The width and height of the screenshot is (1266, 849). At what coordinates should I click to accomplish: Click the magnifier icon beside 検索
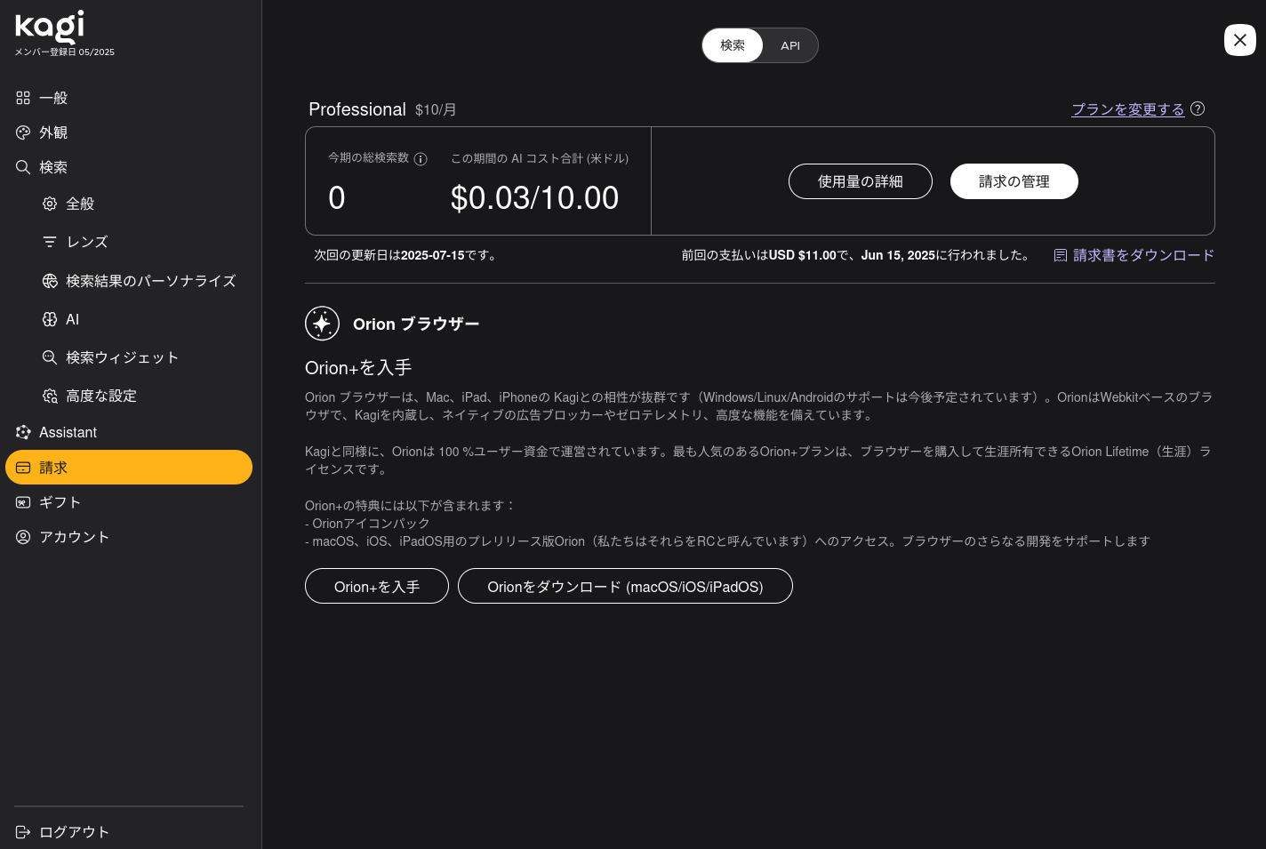click(x=23, y=167)
